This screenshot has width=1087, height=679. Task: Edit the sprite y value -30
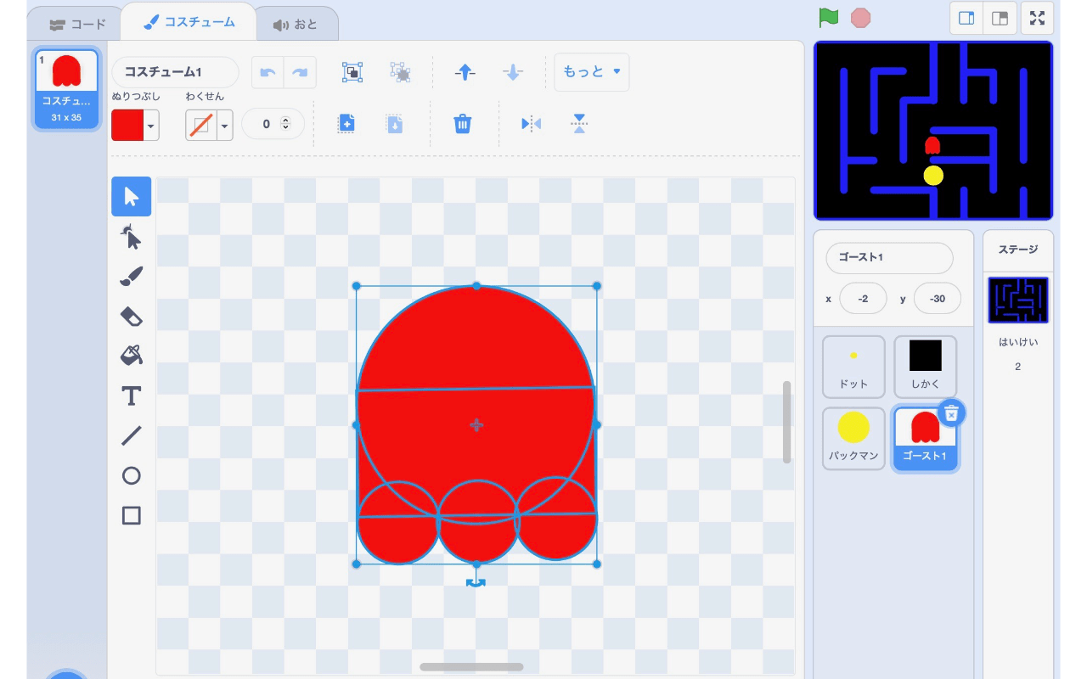pyautogui.click(x=938, y=299)
